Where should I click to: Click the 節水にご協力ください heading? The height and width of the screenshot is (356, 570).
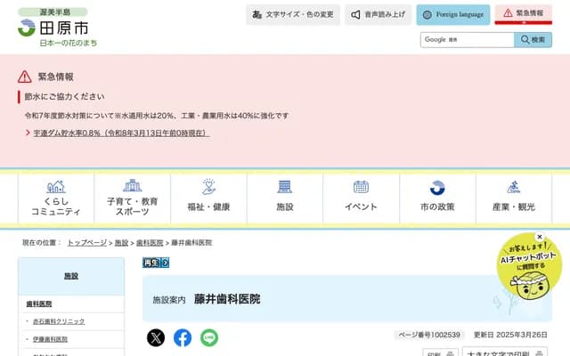(x=65, y=97)
